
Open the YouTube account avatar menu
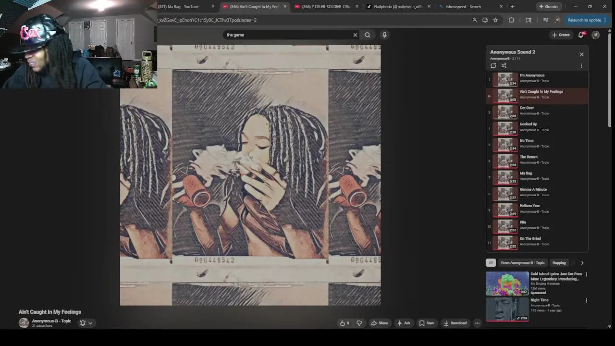point(595,35)
